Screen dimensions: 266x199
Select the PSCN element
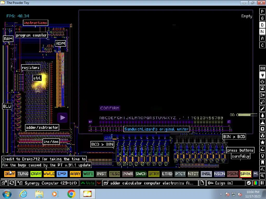232,174
